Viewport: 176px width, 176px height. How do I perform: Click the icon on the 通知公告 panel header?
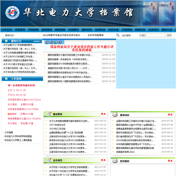6,41
